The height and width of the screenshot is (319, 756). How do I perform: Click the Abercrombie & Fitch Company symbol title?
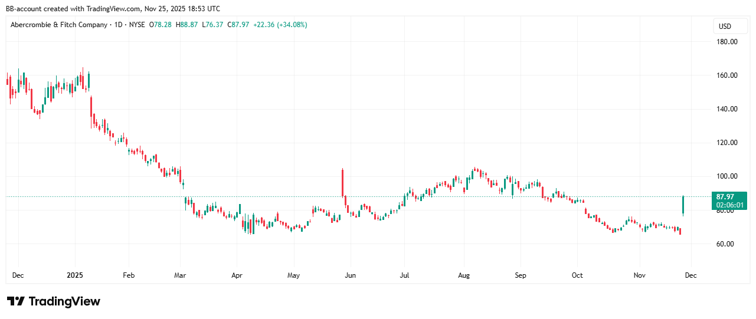pyautogui.click(x=58, y=25)
